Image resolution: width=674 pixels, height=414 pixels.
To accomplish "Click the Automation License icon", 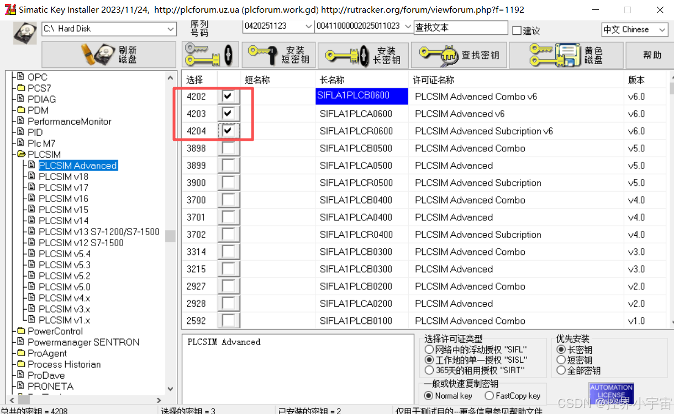I will coord(611,393).
